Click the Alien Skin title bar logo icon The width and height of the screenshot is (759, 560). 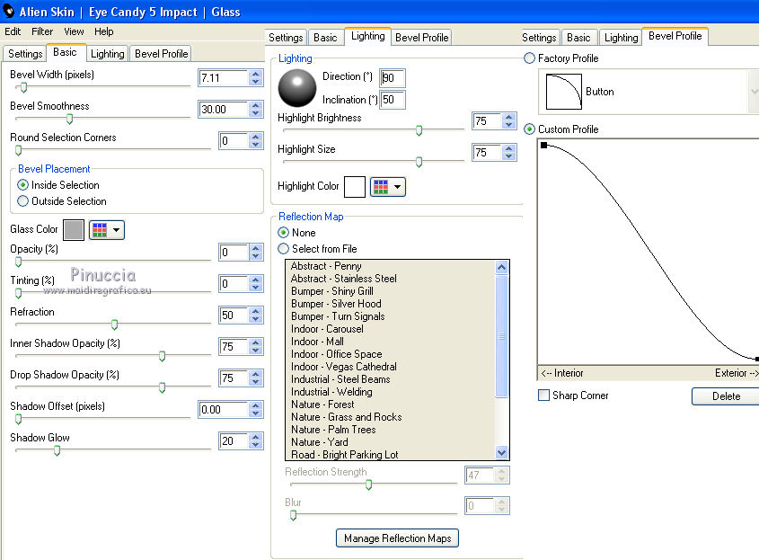pos(8,13)
